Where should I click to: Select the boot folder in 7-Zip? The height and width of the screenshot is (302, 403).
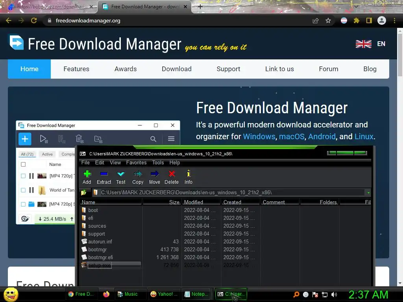[93, 210]
